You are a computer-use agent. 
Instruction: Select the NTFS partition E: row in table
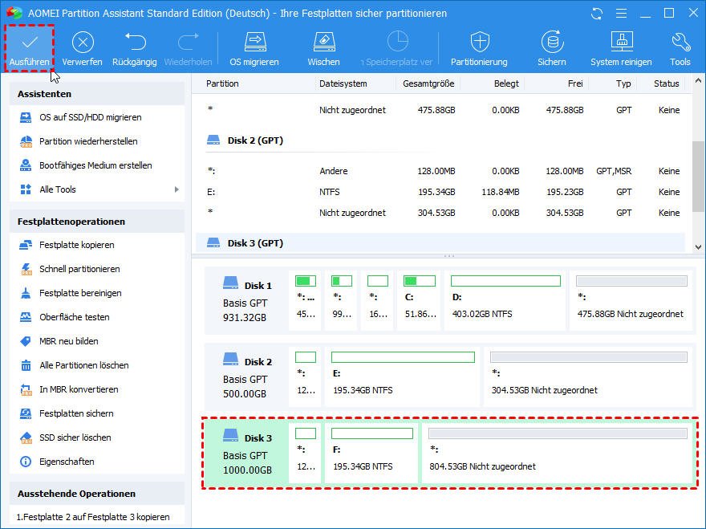coord(441,192)
